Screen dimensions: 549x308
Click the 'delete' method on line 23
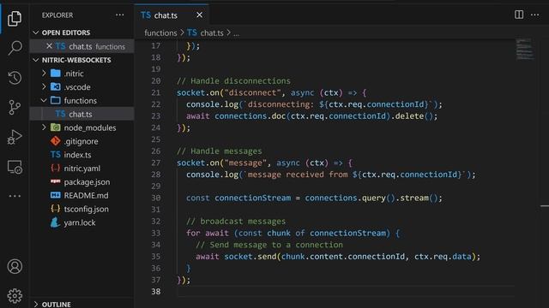(410, 116)
